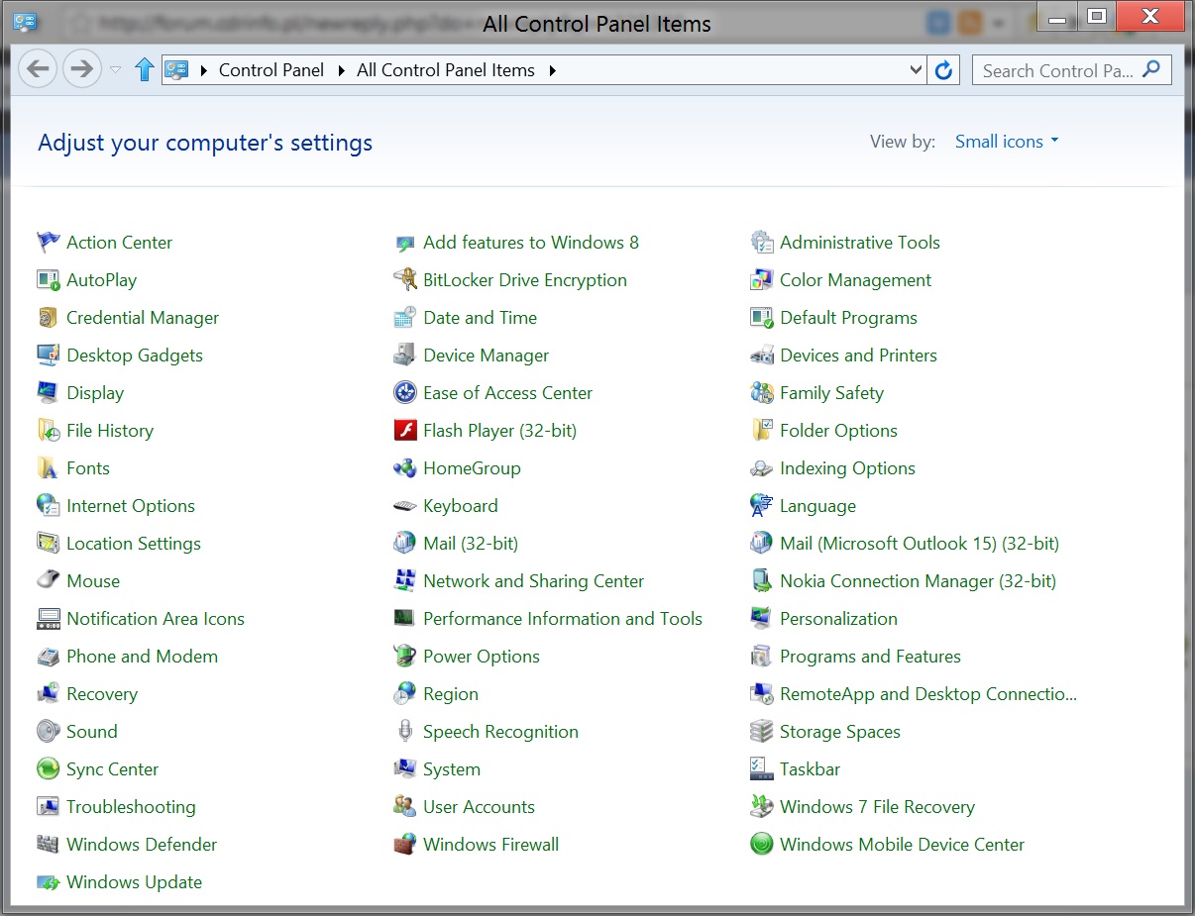
Task: Click the Fonts folder icon
Action: tap(48, 467)
